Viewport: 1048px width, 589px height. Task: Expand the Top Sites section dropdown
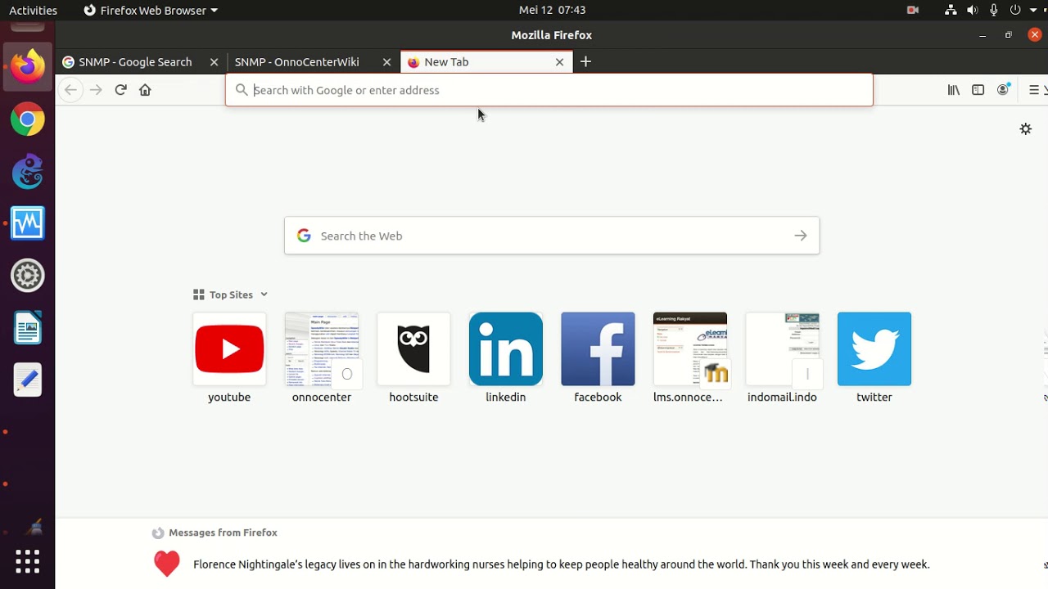264,294
